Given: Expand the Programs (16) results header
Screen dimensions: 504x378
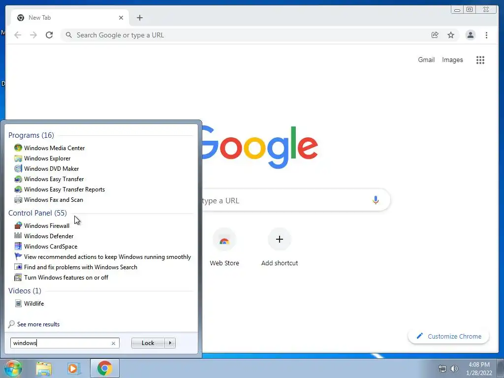Looking at the screenshot, I should click(x=31, y=135).
